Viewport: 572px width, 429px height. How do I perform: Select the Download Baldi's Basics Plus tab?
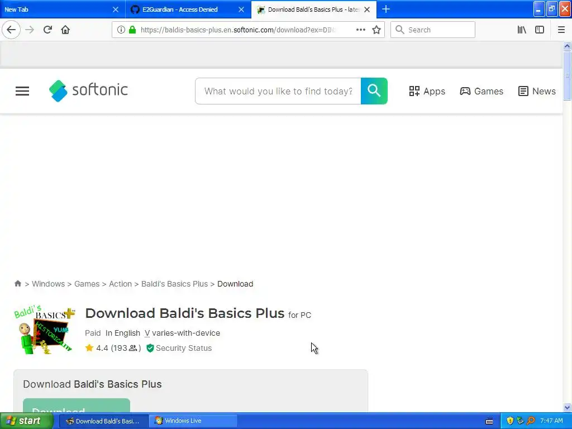(314, 9)
